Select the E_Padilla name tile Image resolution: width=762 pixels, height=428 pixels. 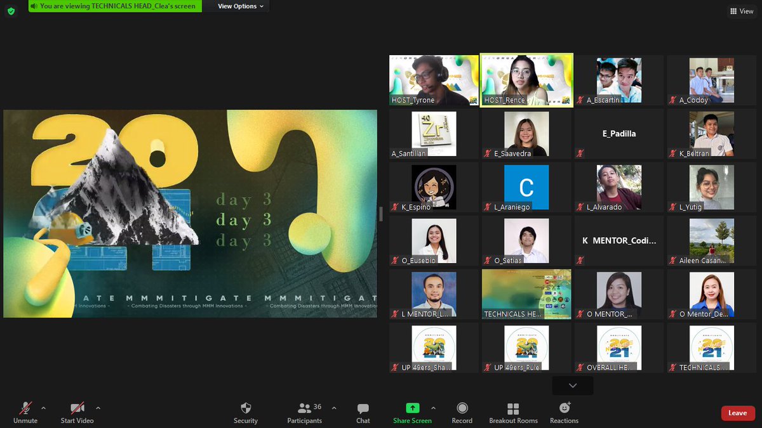tap(619, 134)
